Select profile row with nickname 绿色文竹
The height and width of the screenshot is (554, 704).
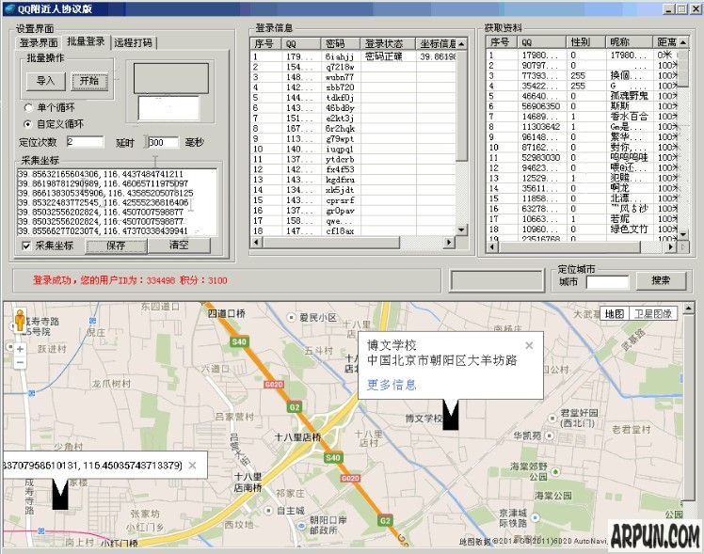pyautogui.click(x=582, y=230)
